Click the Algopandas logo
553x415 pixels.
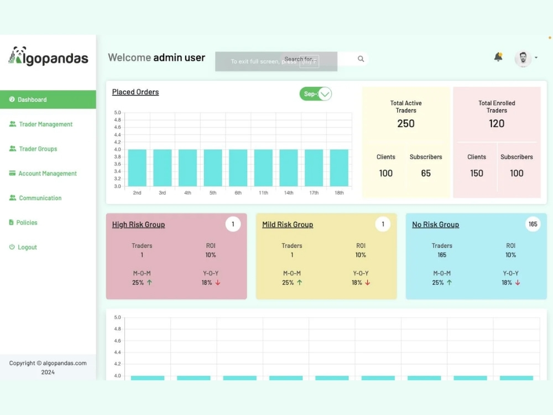pos(48,56)
